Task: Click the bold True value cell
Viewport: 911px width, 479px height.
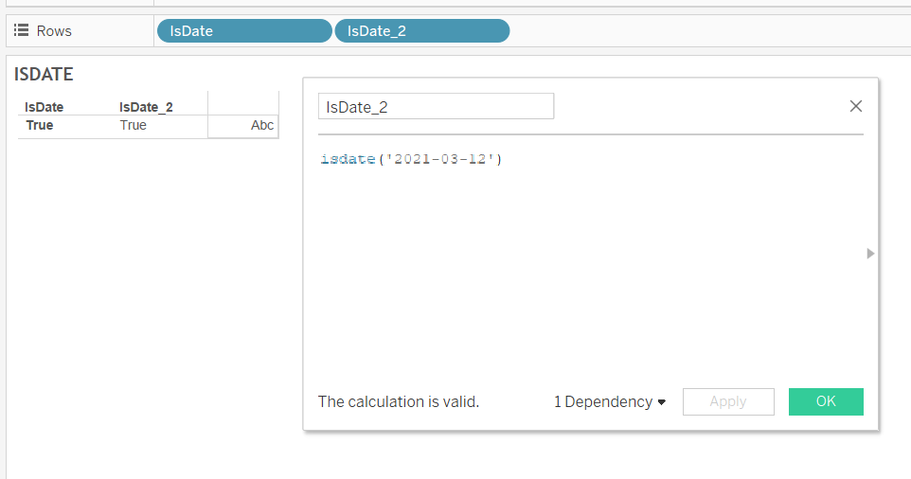Action: [40, 125]
